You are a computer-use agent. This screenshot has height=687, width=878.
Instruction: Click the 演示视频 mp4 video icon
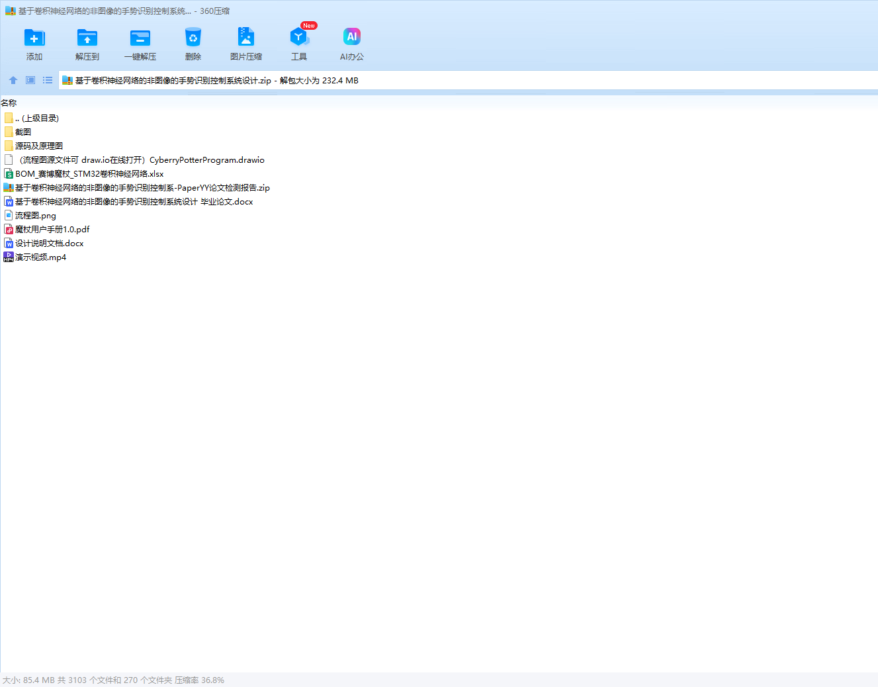coord(9,257)
